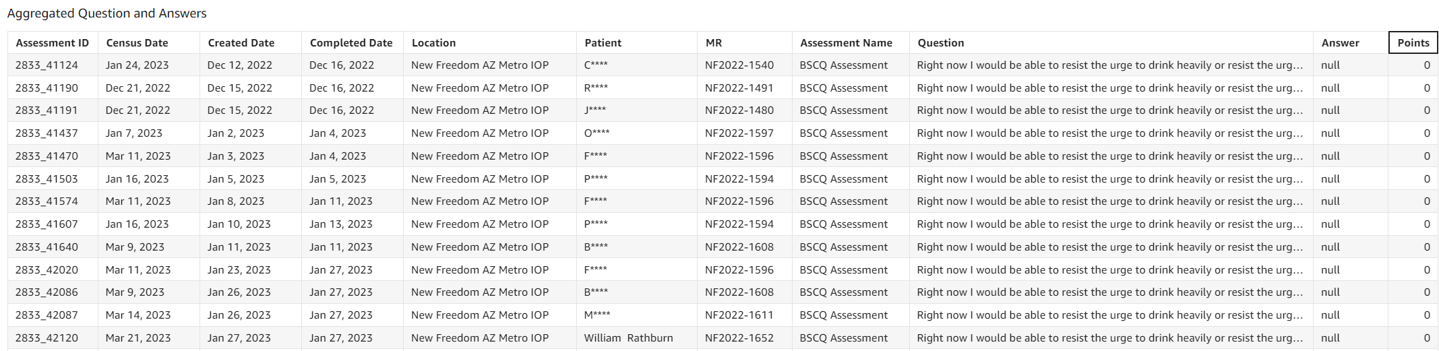Click the Census Date column header
The image size is (1439, 351).
pyautogui.click(x=137, y=42)
